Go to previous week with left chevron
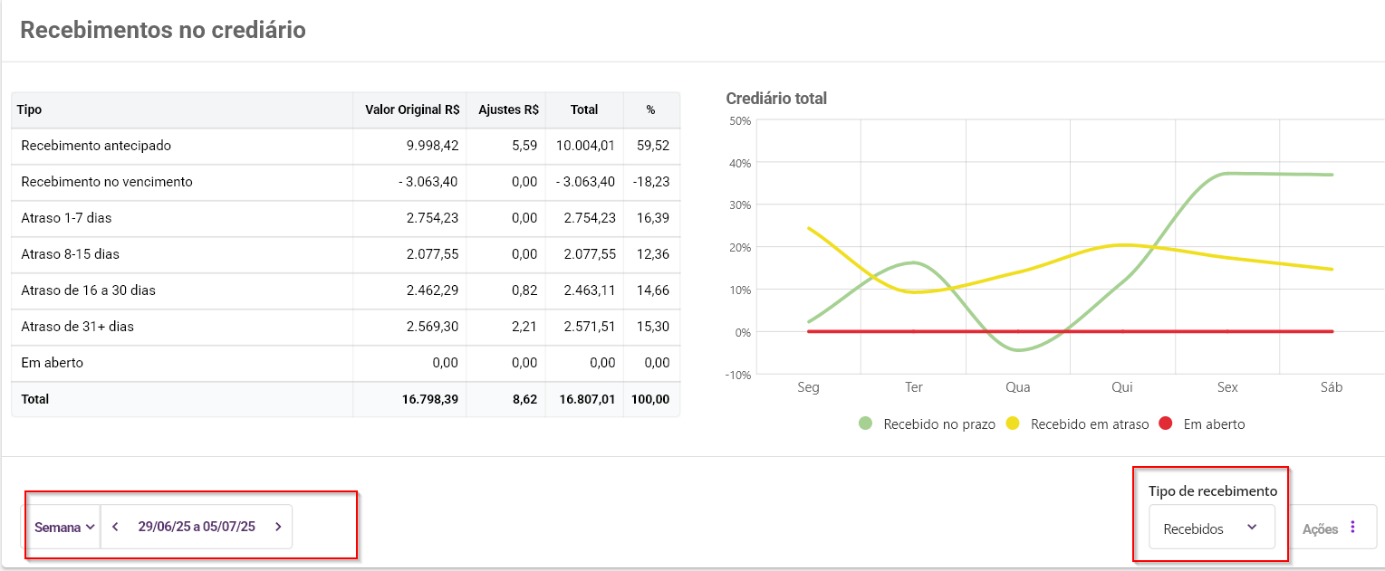The height and width of the screenshot is (571, 1385). [x=116, y=527]
